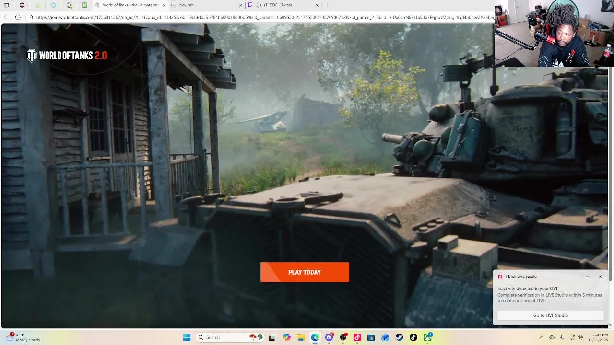This screenshot has width=614, height=345.
Task: Open volume control speaker tray icon
Action: pos(580,337)
